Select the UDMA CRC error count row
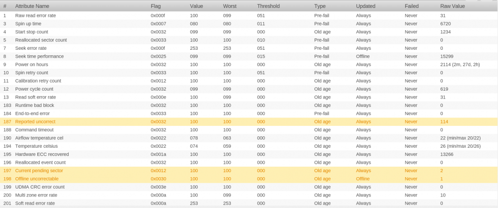 pyautogui.click(x=249, y=187)
